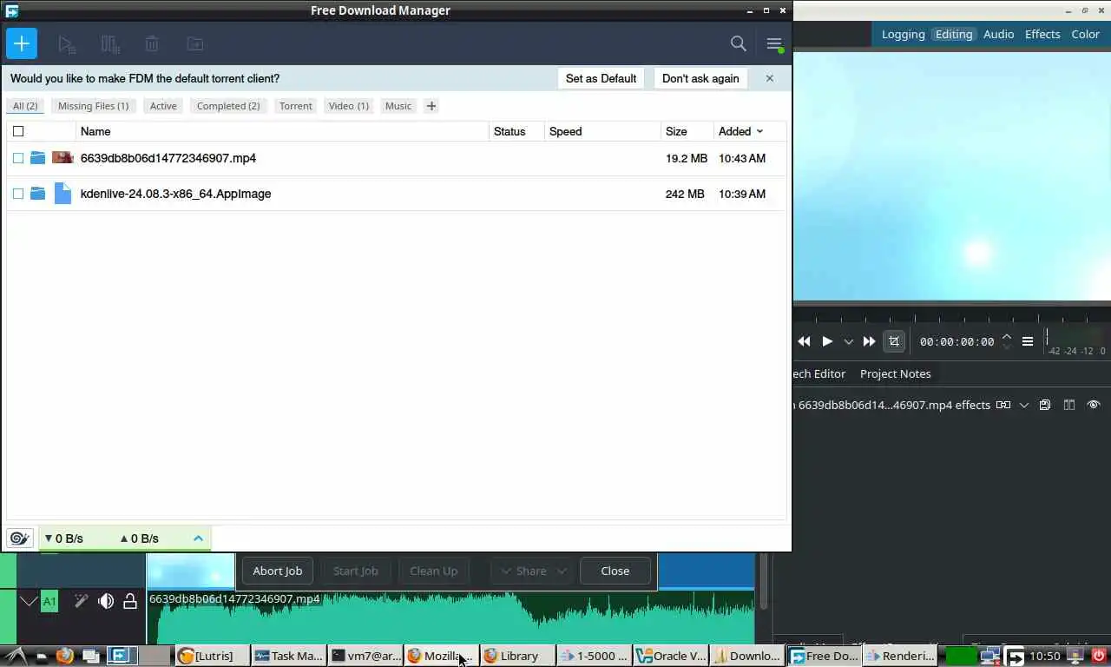Click Abort Job in rendering dialog
This screenshot has width=1111, height=667.
[x=278, y=571]
